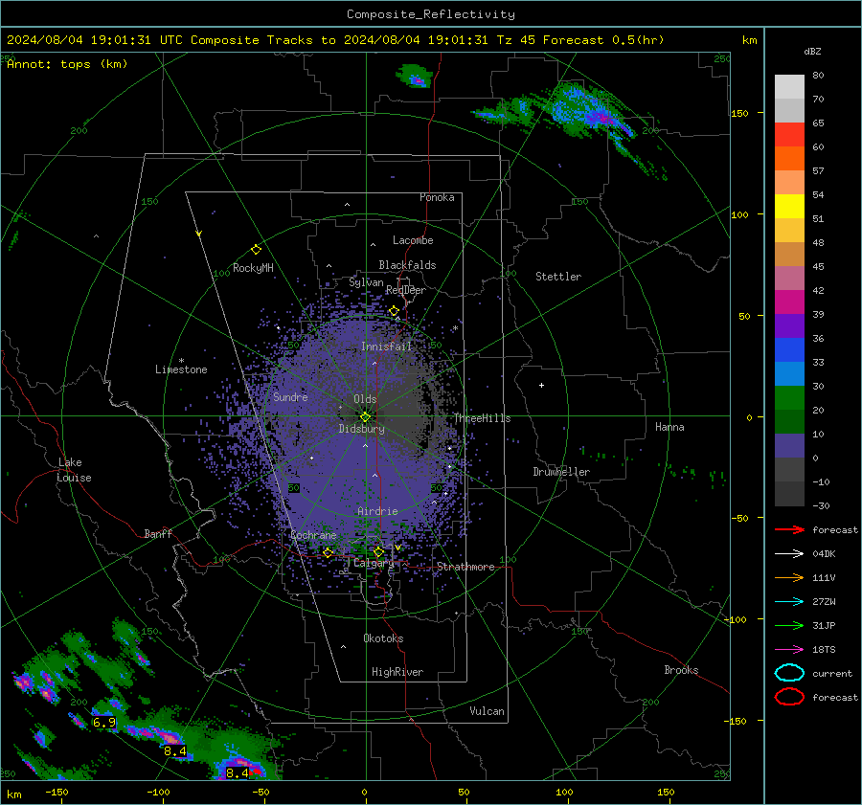Click the yellow diamond marker near RedDeer
This screenshot has height=805, width=862.
[x=394, y=311]
